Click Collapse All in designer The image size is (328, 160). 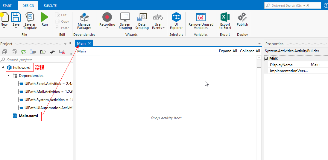(250, 51)
